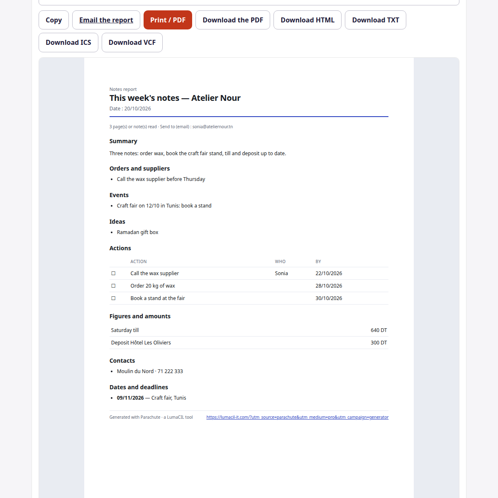Click the Print / PDF button

pos(168,20)
